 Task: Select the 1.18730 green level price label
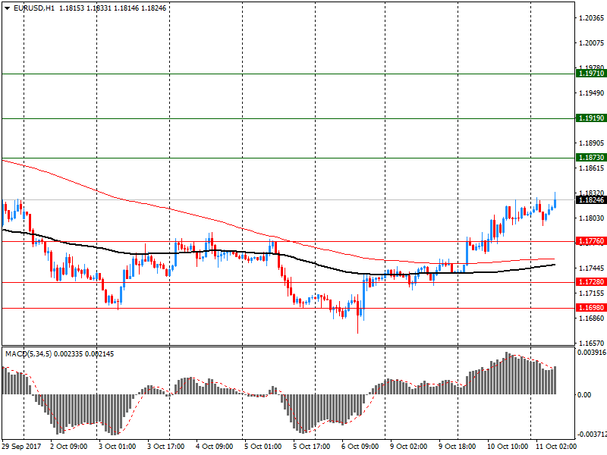point(591,158)
